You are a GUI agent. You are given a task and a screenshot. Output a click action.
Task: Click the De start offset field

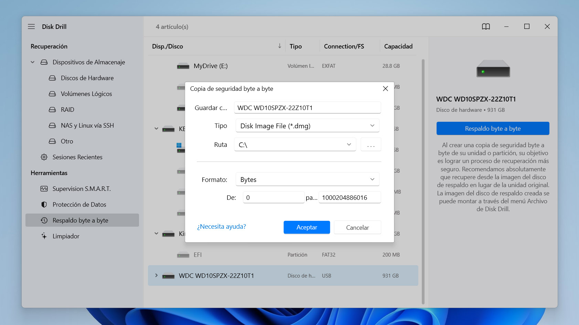coord(274,197)
